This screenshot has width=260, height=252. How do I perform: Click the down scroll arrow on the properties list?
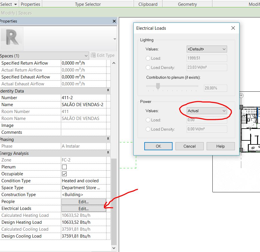coord(114,248)
